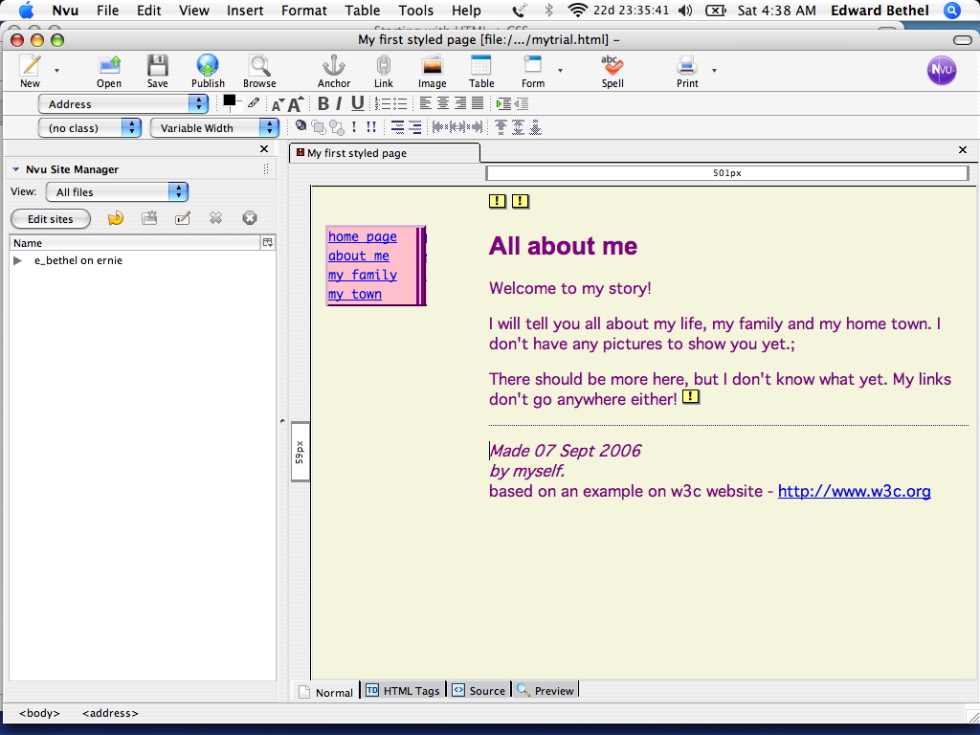Open the Insert menu
Screen dimensions: 980x735
pyautogui.click(x=245, y=11)
